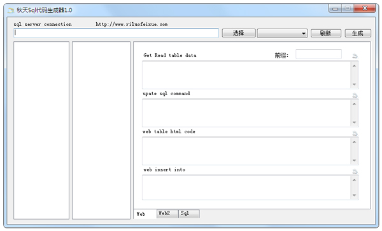Click inside the web insert into textbox

tap(246, 187)
